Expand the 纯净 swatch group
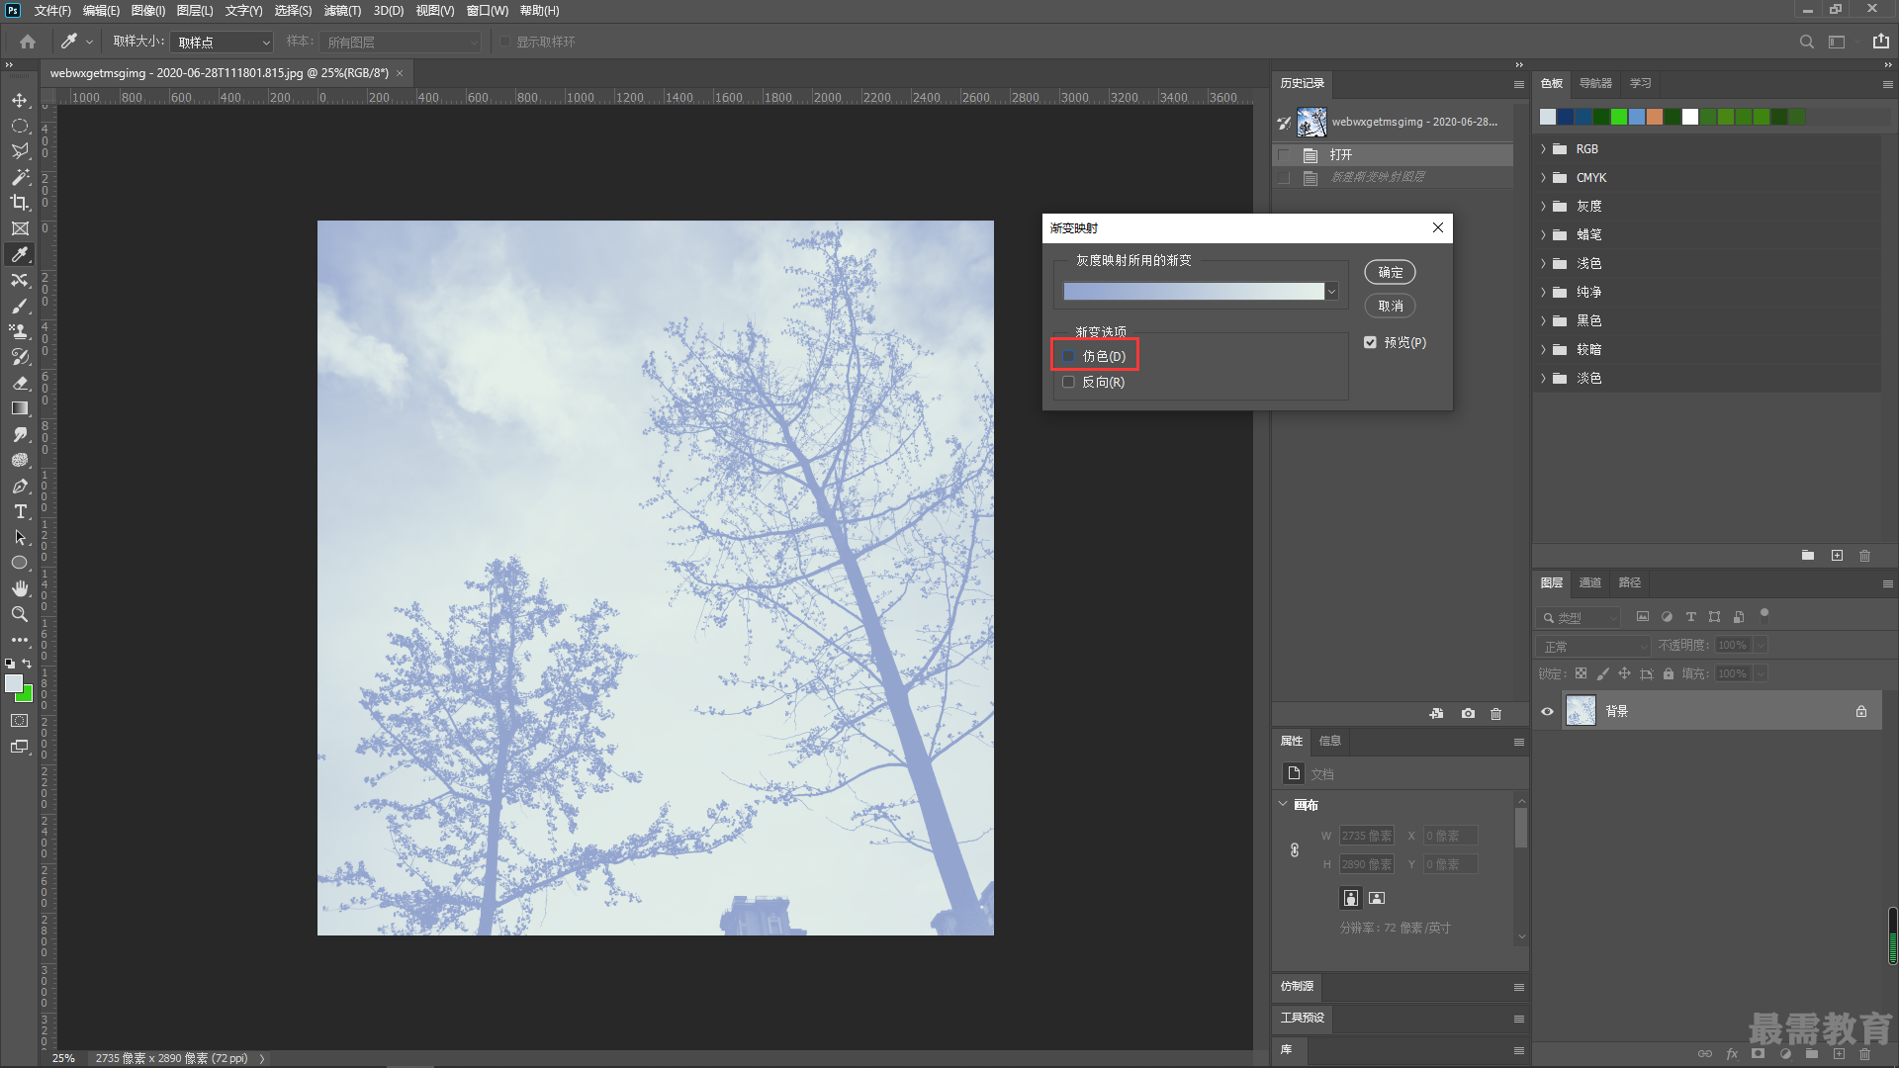The height and width of the screenshot is (1068, 1899). 1543,293
